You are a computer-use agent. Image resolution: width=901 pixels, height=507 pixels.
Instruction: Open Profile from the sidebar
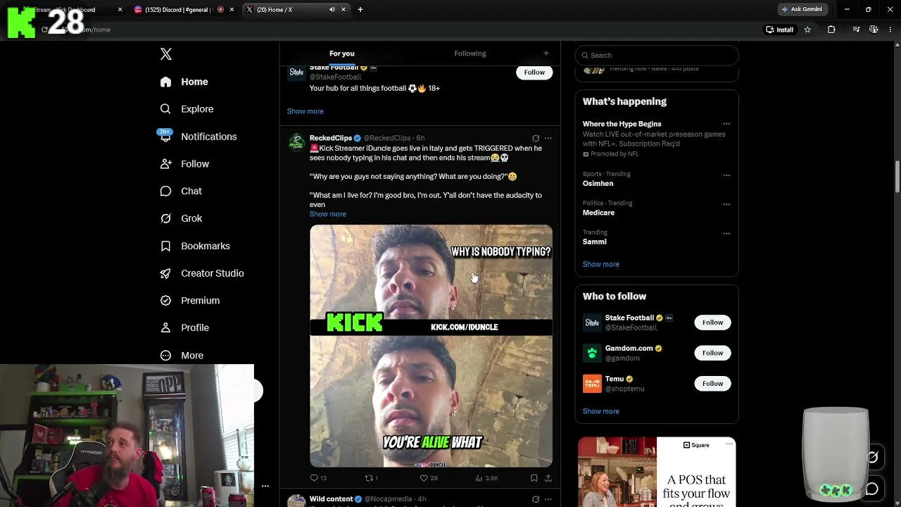click(x=184, y=327)
